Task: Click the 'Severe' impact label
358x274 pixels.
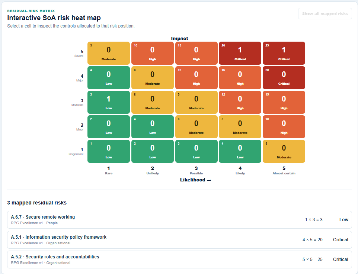Action: [79, 56]
